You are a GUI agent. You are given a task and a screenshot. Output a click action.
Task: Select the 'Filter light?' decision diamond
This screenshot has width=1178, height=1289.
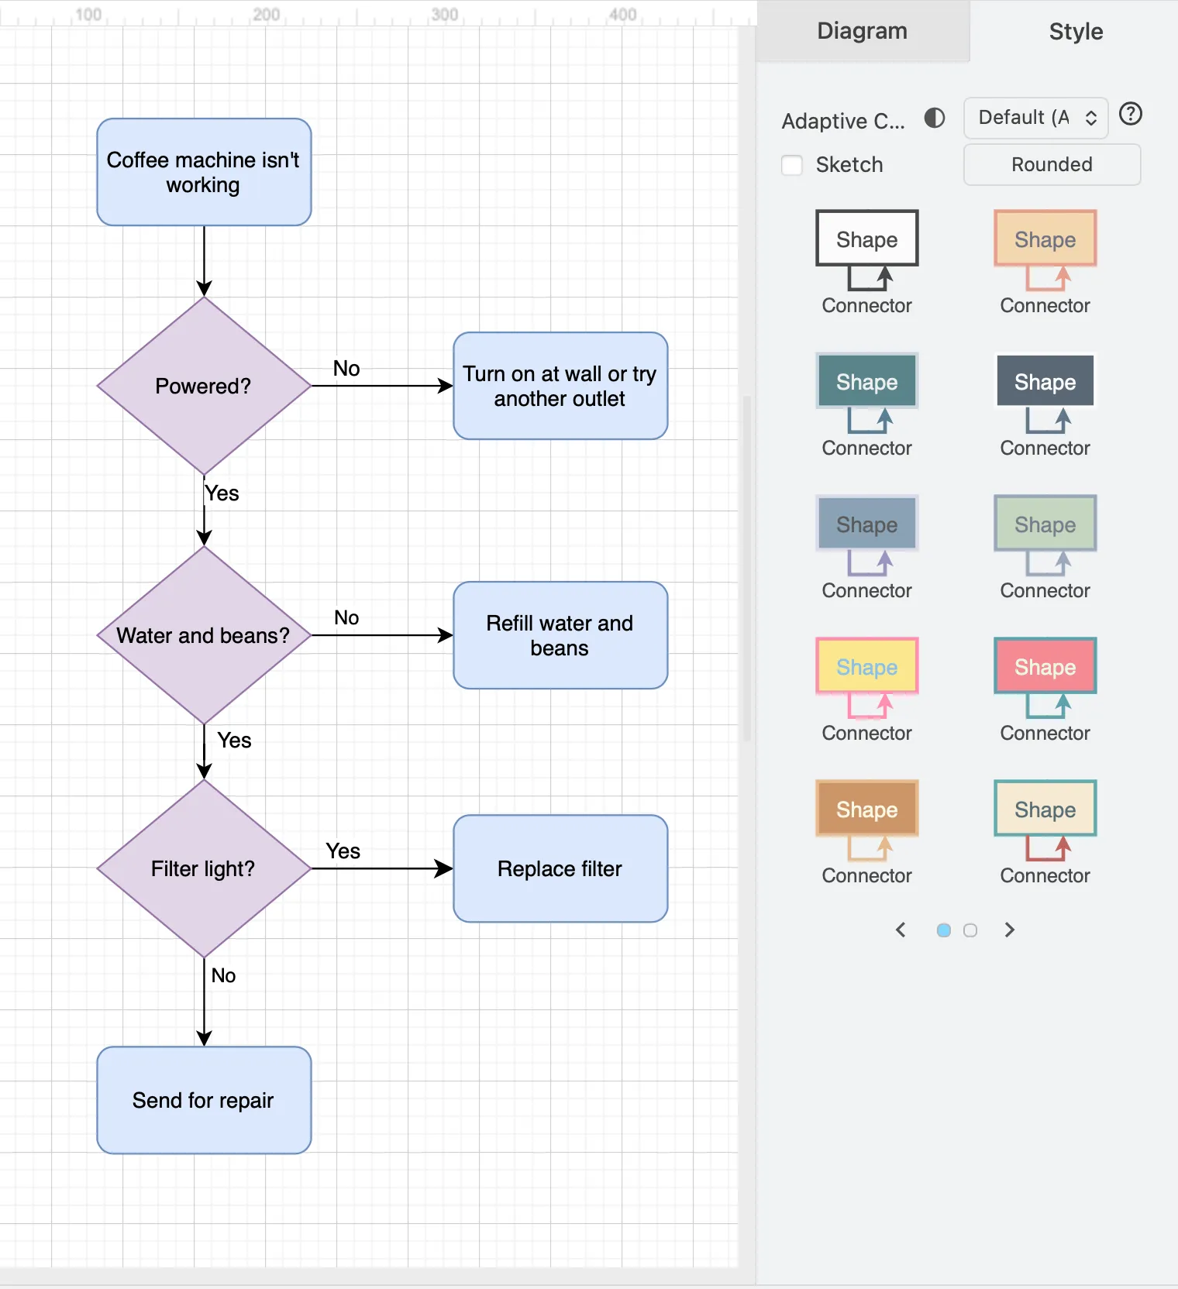pyautogui.click(x=204, y=868)
